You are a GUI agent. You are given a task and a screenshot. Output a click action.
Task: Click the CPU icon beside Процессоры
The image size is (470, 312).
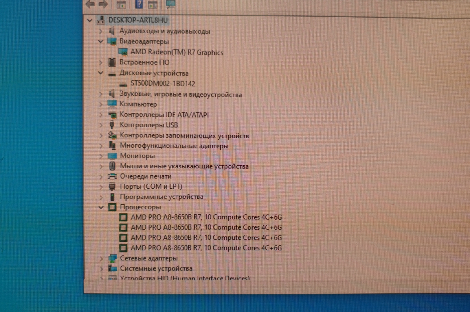point(112,207)
